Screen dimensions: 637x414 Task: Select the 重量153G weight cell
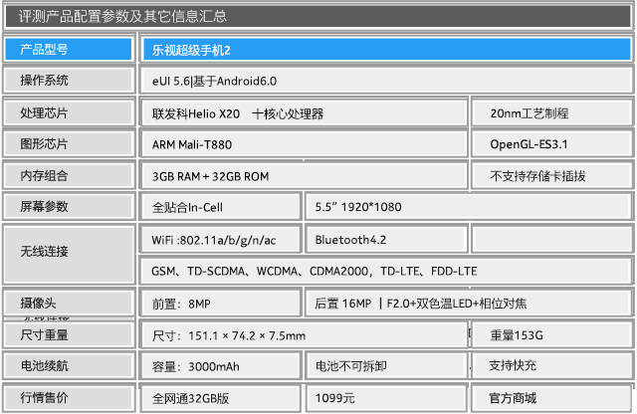point(550,334)
